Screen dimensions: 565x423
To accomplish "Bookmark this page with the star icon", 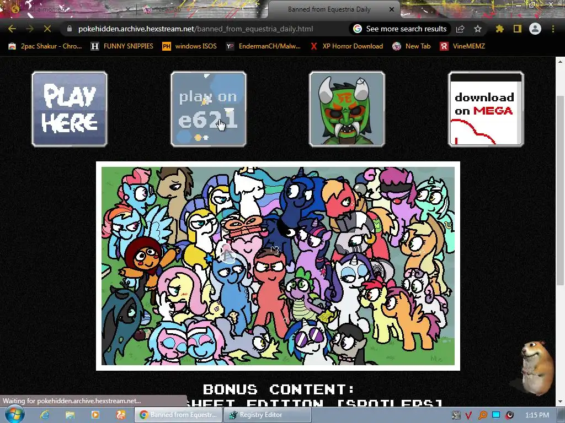I will coord(478,29).
